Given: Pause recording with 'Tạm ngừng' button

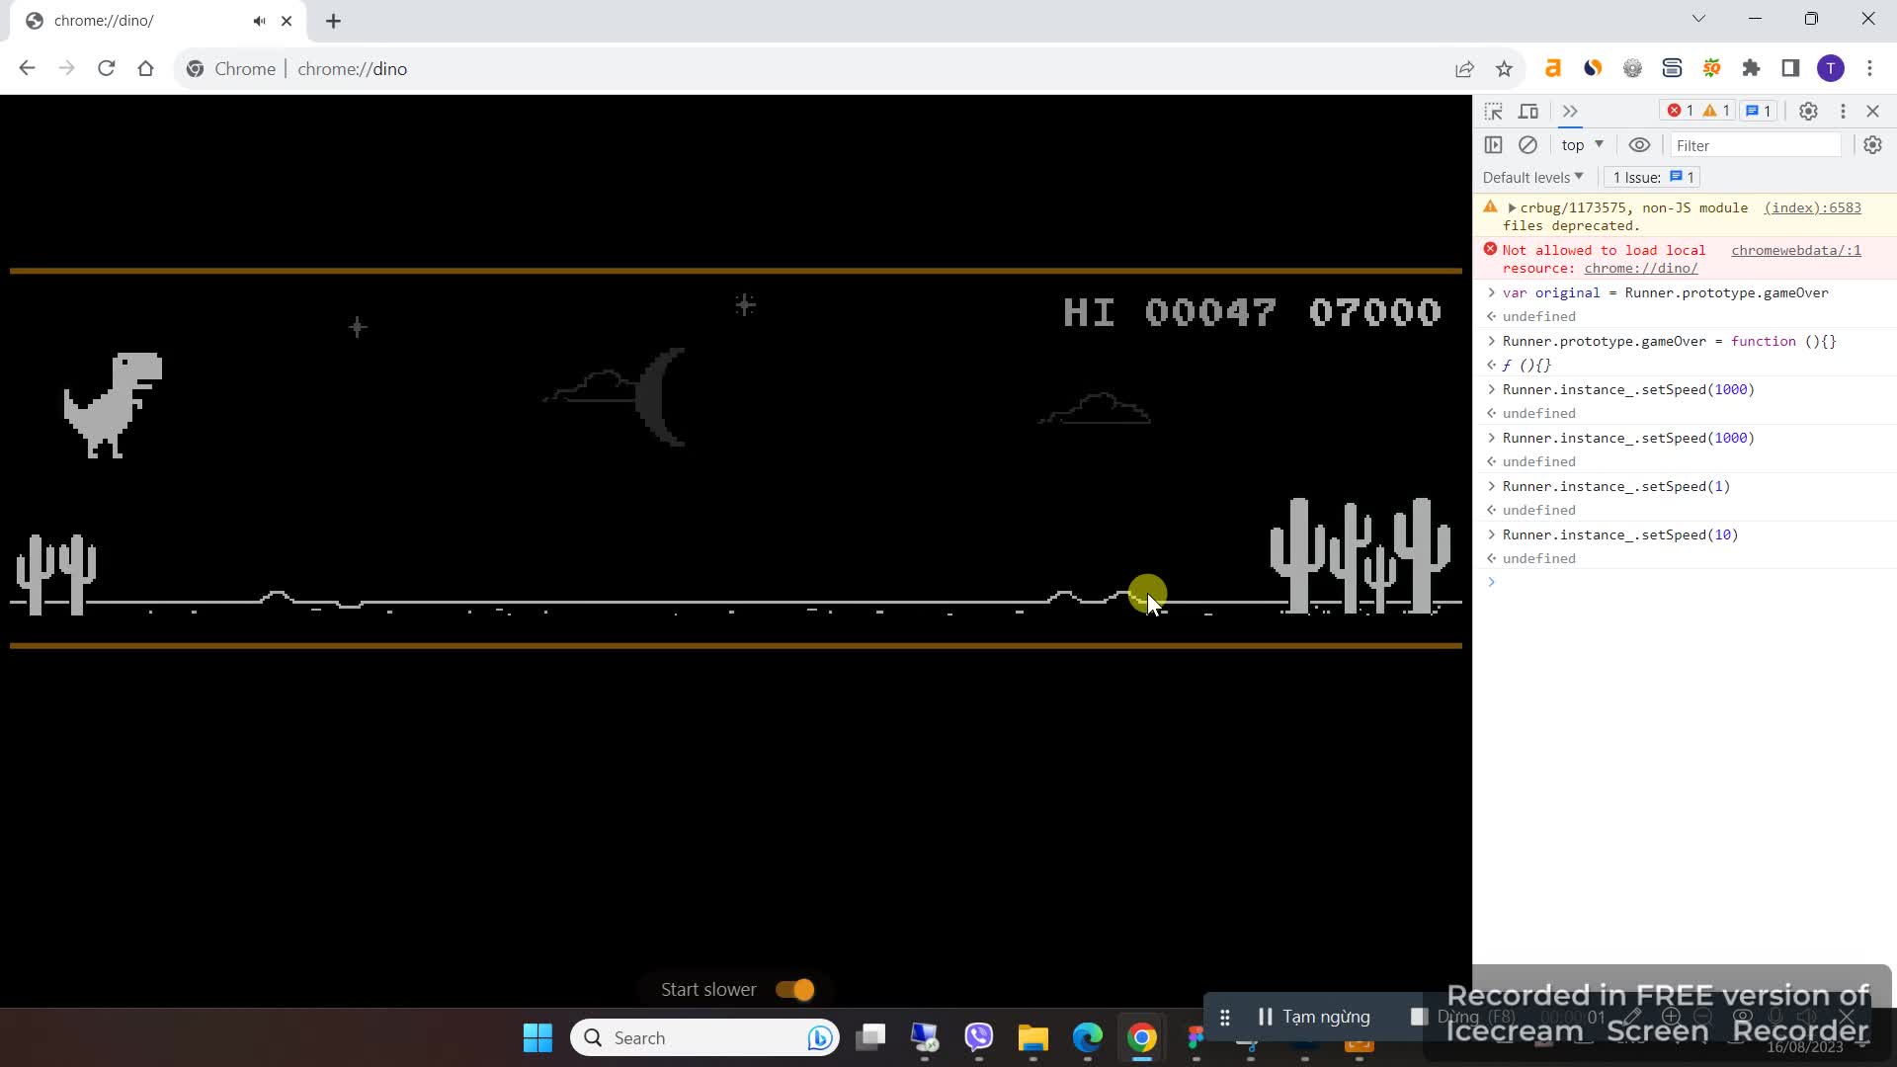Looking at the screenshot, I should [1314, 1017].
